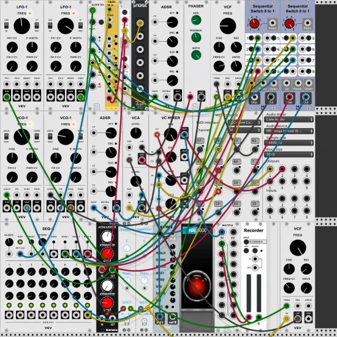
Task: Open the Audio driver Core Audio dropdown
Action: (x=289, y=119)
